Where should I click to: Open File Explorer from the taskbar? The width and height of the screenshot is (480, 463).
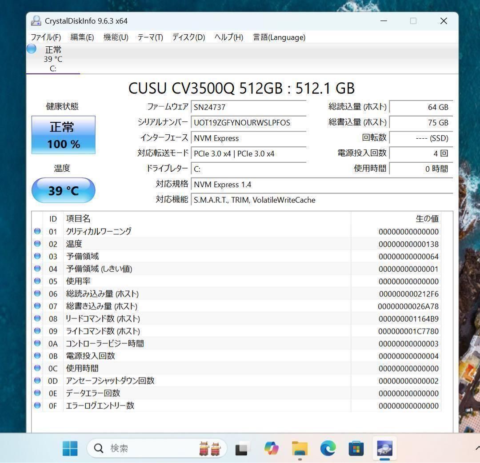[299, 448]
